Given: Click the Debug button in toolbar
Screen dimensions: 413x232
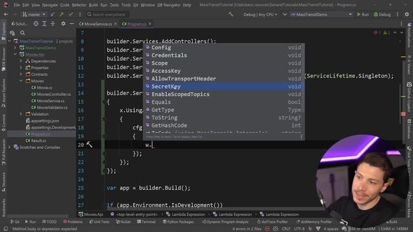Looking at the screenshot, I should click(382, 14).
